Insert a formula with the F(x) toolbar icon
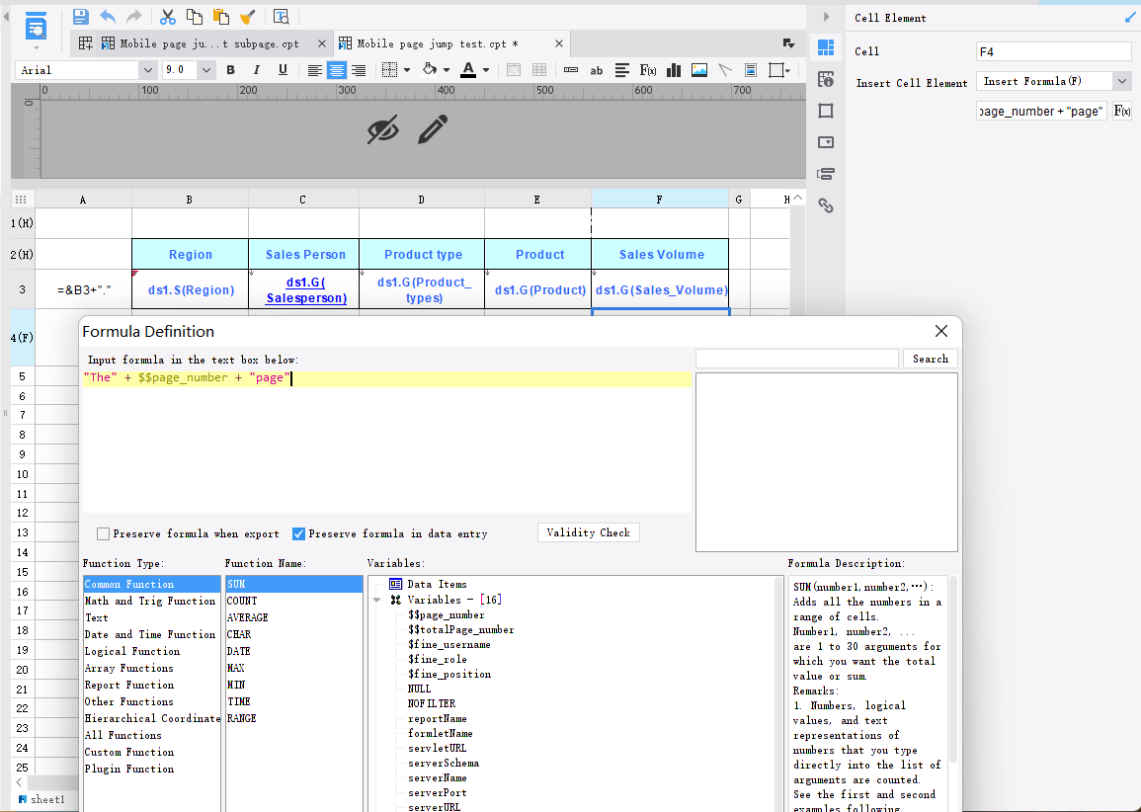The width and height of the screenshot is (1141, 812). (x=650, y=70)
